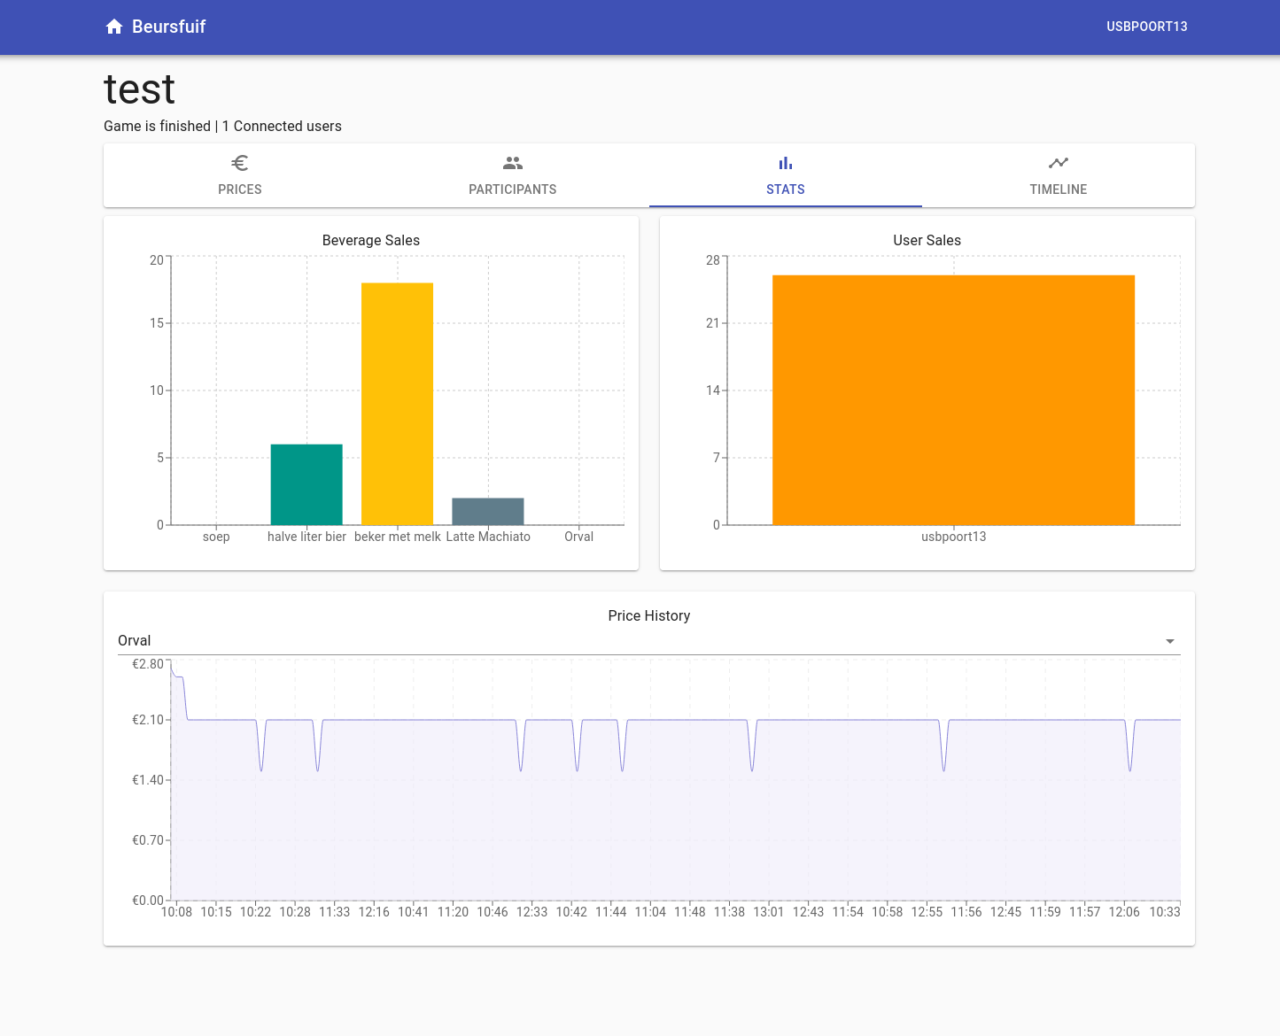Click the 'test' game heading
The height and width of the screenshot is (1036, 1280).
click(139, 89)
